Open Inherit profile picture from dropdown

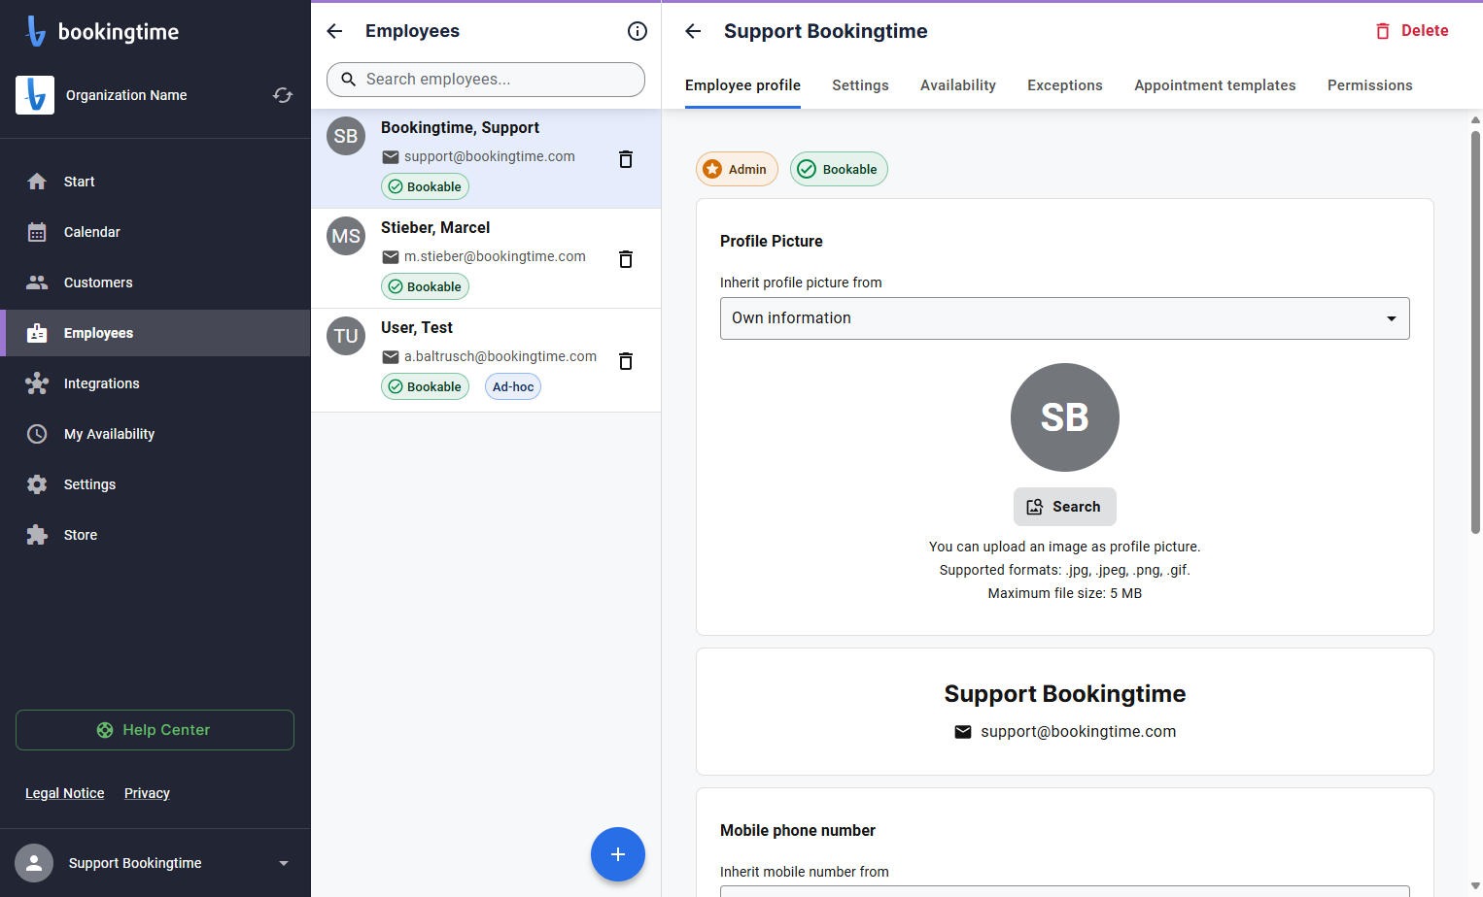[1065, 318]
